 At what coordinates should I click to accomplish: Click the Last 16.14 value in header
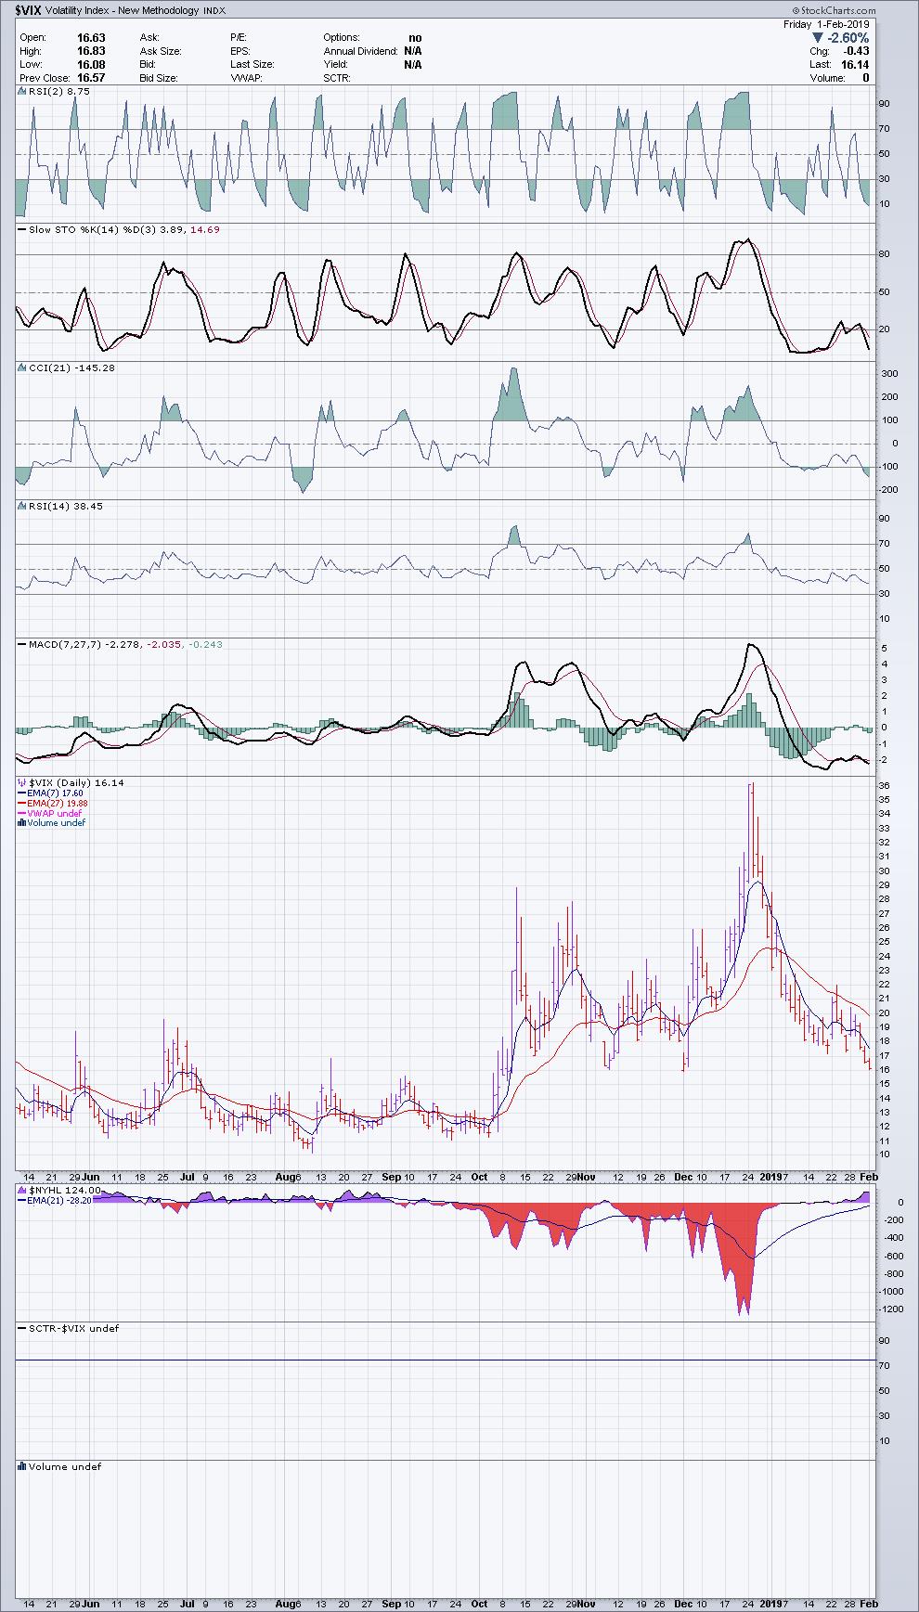point(854,65)
